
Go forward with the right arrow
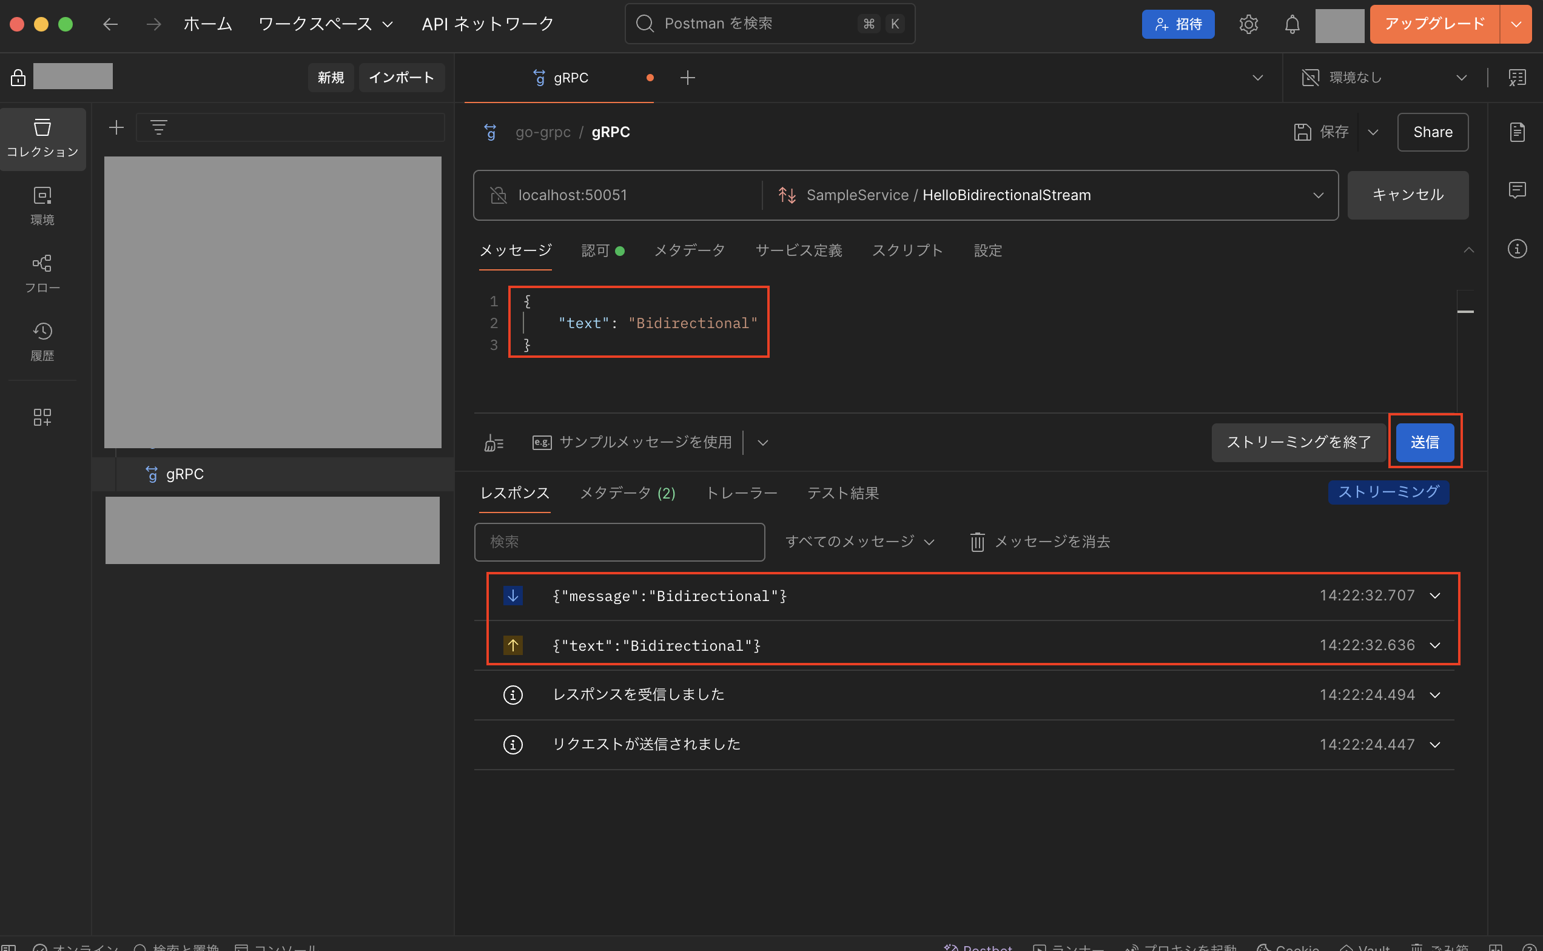(153, 24)
